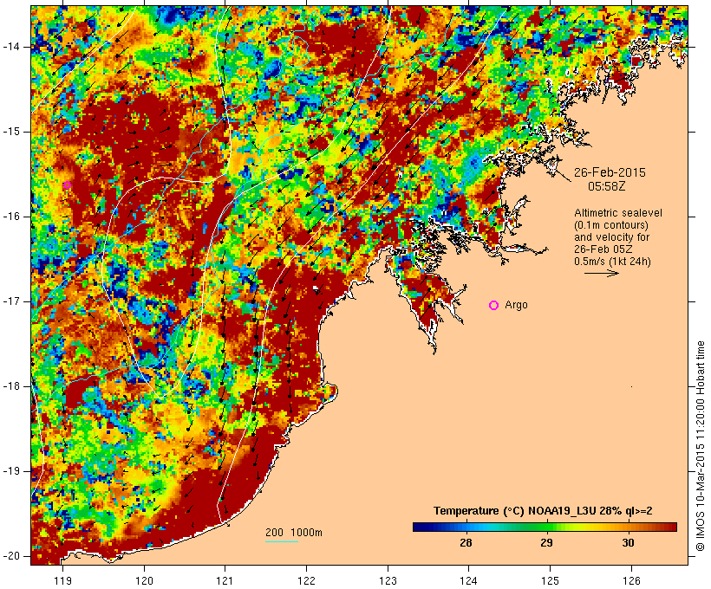This screenshot has height=589, width=711.
Task: Click the '-16' latitude axis label
Action: coord(11,217)
